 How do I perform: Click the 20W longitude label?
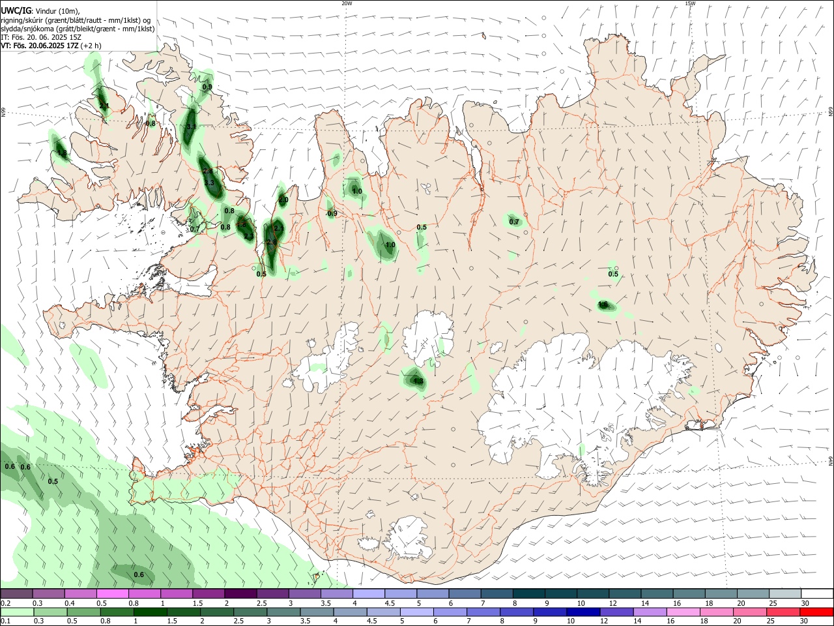click(x=347, y=3)
